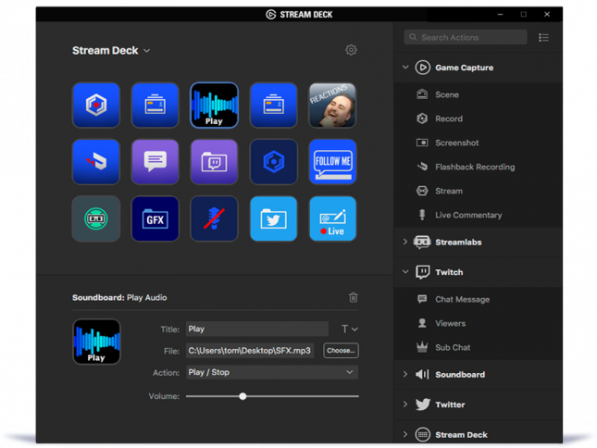Select the Reactions photo key
The height and width of the screenshot is (448, 597).
pos(333,105)
